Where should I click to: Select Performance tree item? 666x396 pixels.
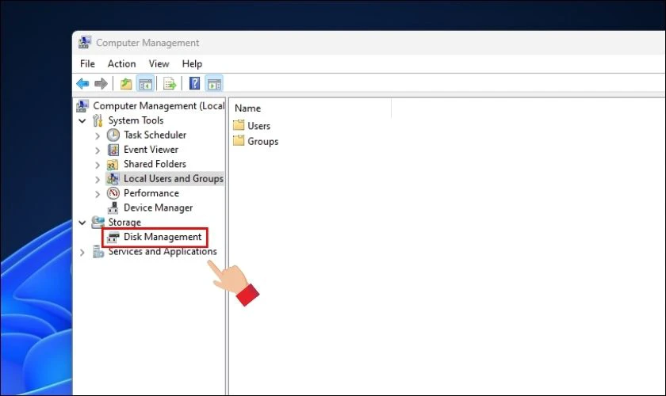[x=151, y=193]
